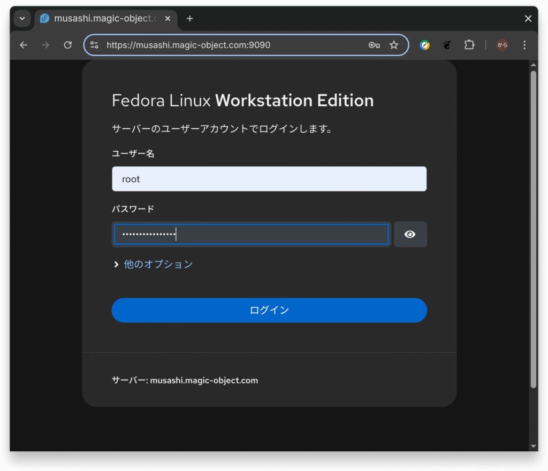Open the site information icon in address bar
548x471 pixels.
pyautogui.click(x=94, y=45)
